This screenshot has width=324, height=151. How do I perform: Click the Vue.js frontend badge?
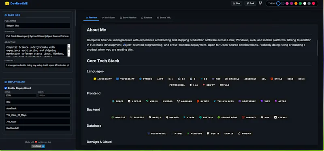(152, 101)
